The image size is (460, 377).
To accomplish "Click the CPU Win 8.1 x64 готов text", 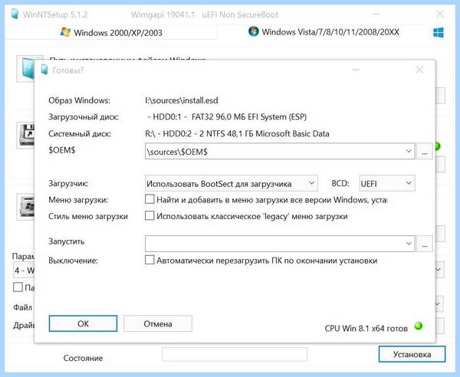I will [366, 328].
